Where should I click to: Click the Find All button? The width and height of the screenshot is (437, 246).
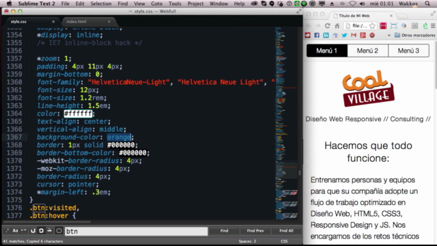[286, 231]
